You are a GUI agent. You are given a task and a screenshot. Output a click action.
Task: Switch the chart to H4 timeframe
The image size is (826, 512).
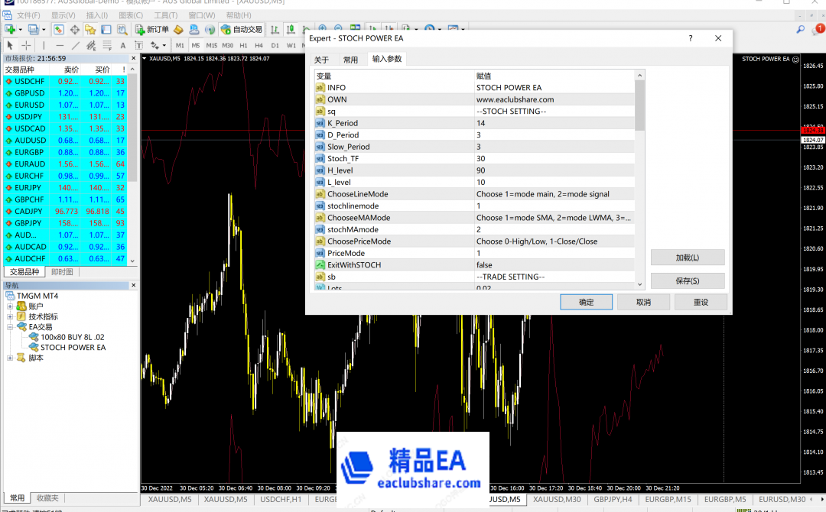click(x=259, y=46)
